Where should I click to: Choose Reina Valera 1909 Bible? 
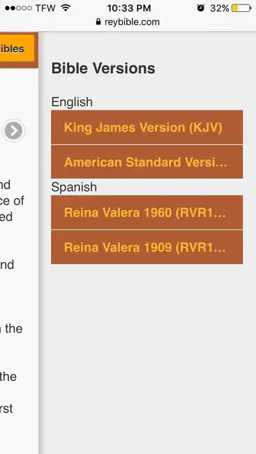(x=147, y=247)
